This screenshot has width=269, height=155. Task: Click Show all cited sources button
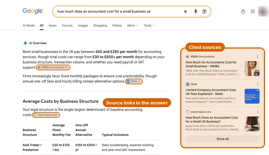pyautogui.click(x=223, y=139)
